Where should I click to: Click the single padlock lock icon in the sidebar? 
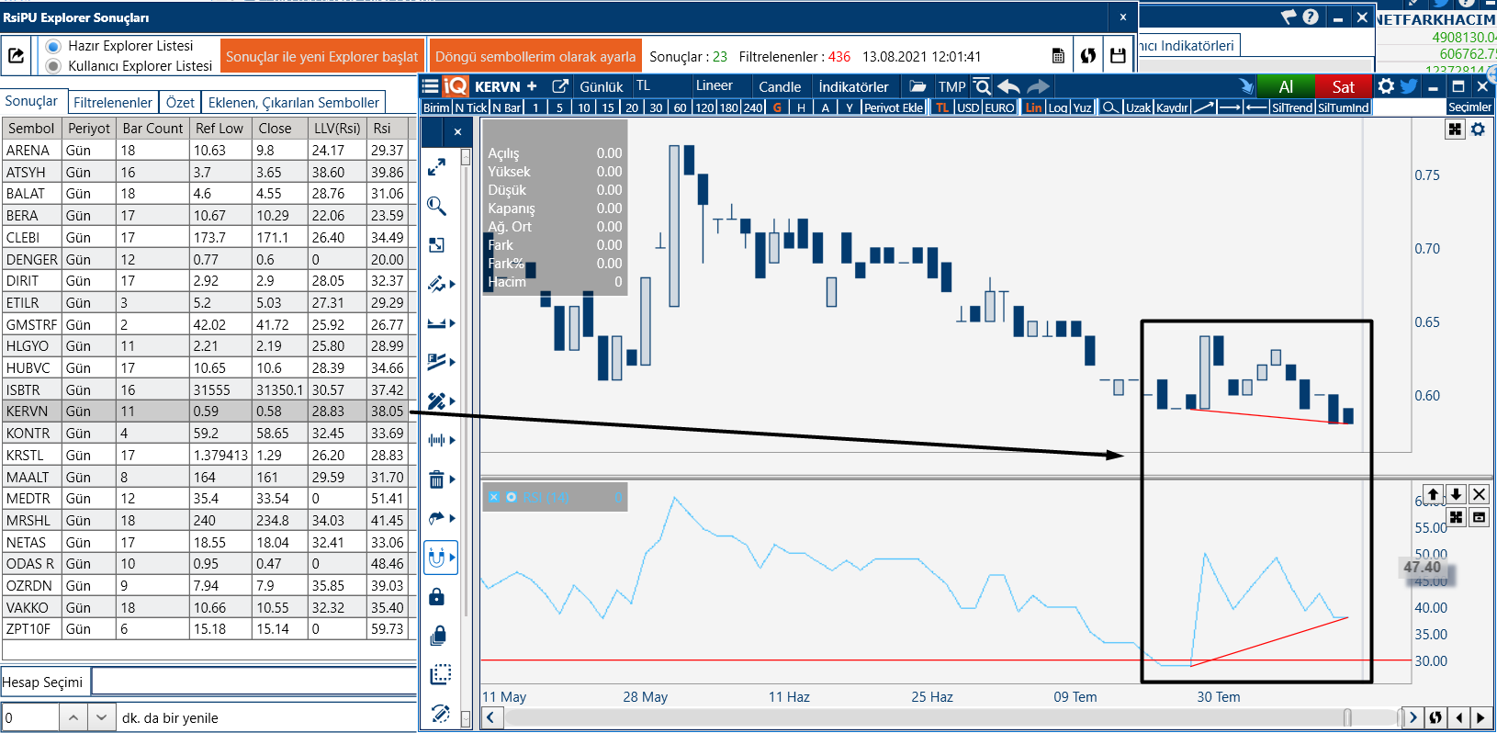[x=436, y=597]
